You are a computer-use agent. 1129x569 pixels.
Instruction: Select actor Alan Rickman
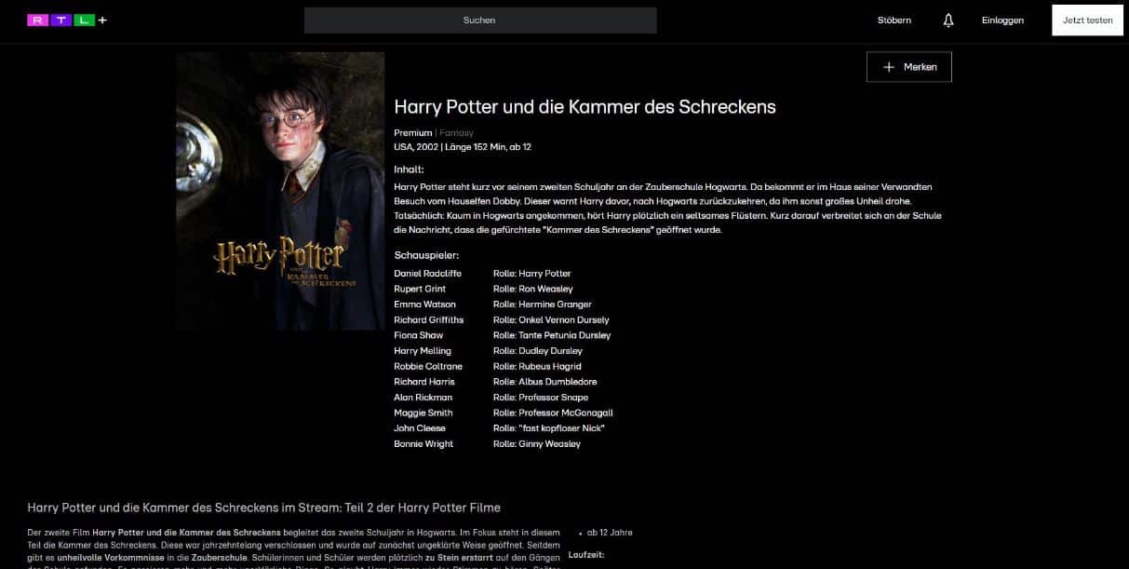point(423,398)
